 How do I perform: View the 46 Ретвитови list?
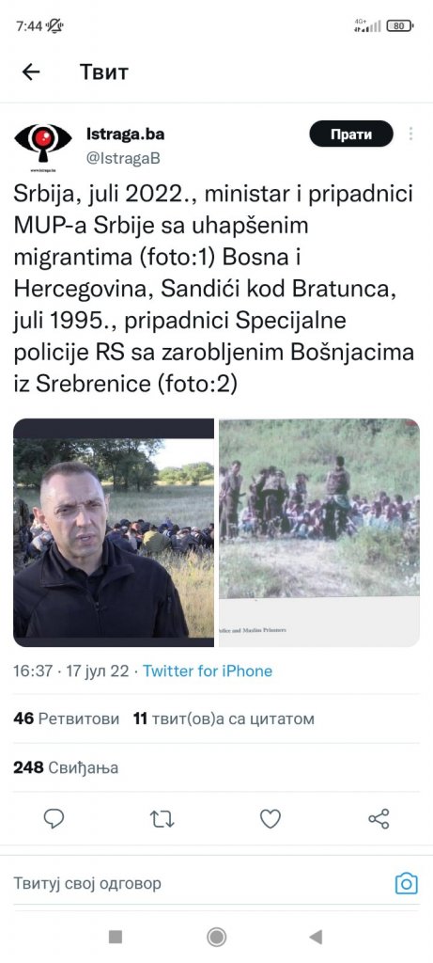(67, 718)
